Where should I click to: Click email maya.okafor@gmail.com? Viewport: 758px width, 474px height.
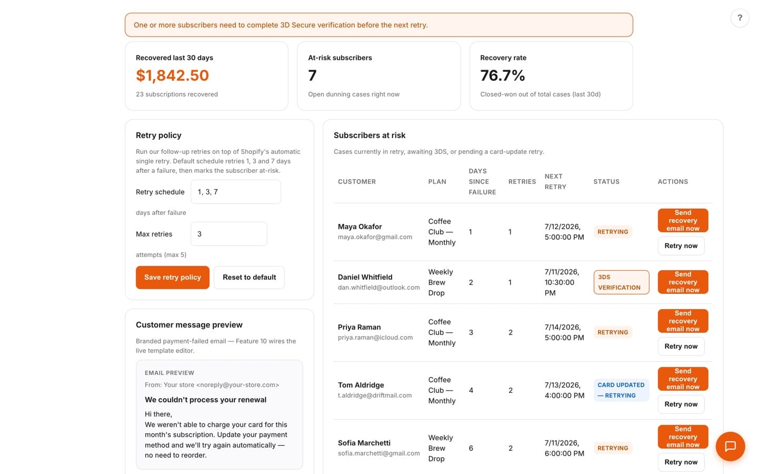pos(375,237)
